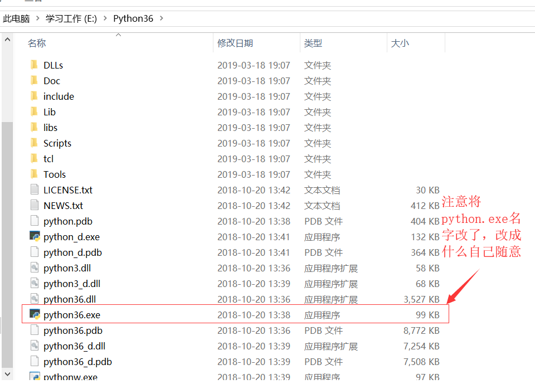Select the python.pdb file icon
Screen dimensions: 535x389
[x=35, y=221]
